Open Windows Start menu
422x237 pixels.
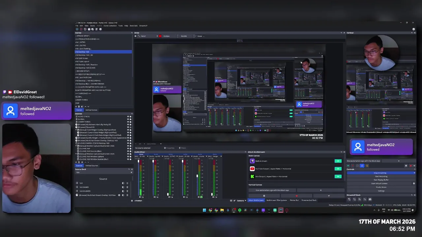click(x=204, y=210)
